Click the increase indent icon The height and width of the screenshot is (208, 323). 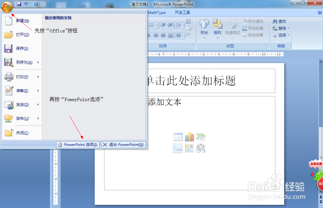170,25
